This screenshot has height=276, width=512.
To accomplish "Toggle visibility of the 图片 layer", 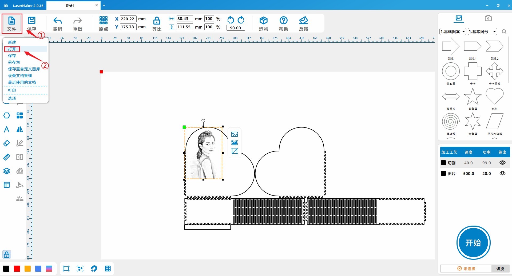I will click(x=502, y=173).
